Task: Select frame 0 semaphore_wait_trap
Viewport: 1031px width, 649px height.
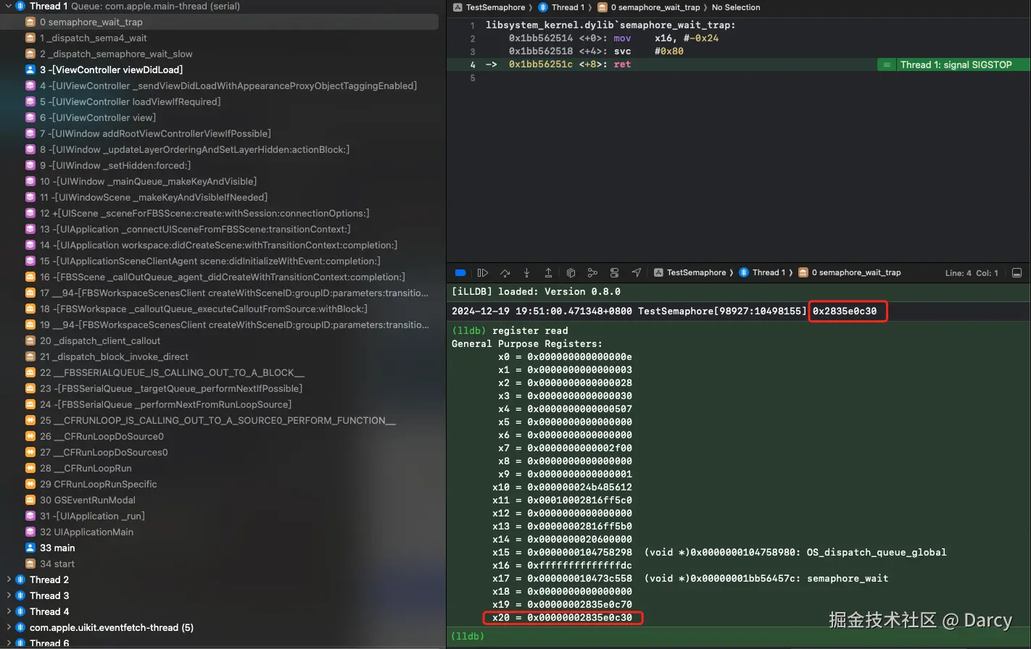Action: pos(220,22)
